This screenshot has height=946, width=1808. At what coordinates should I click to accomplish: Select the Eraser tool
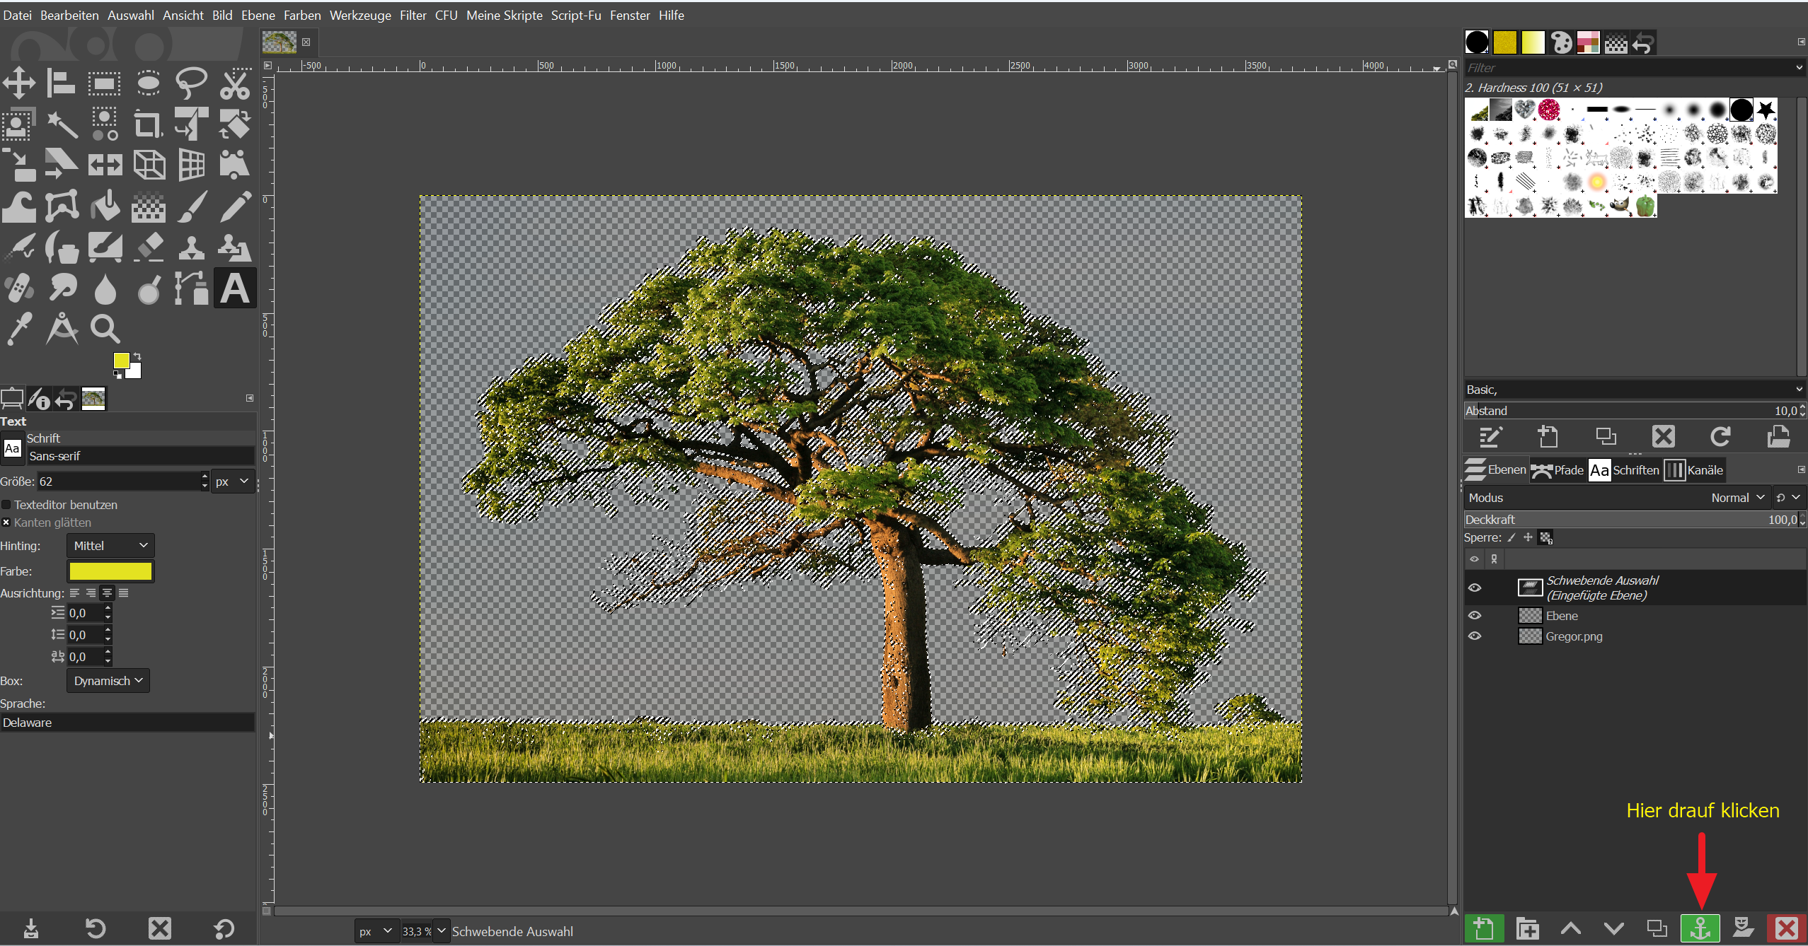click(x=148, y=247)
